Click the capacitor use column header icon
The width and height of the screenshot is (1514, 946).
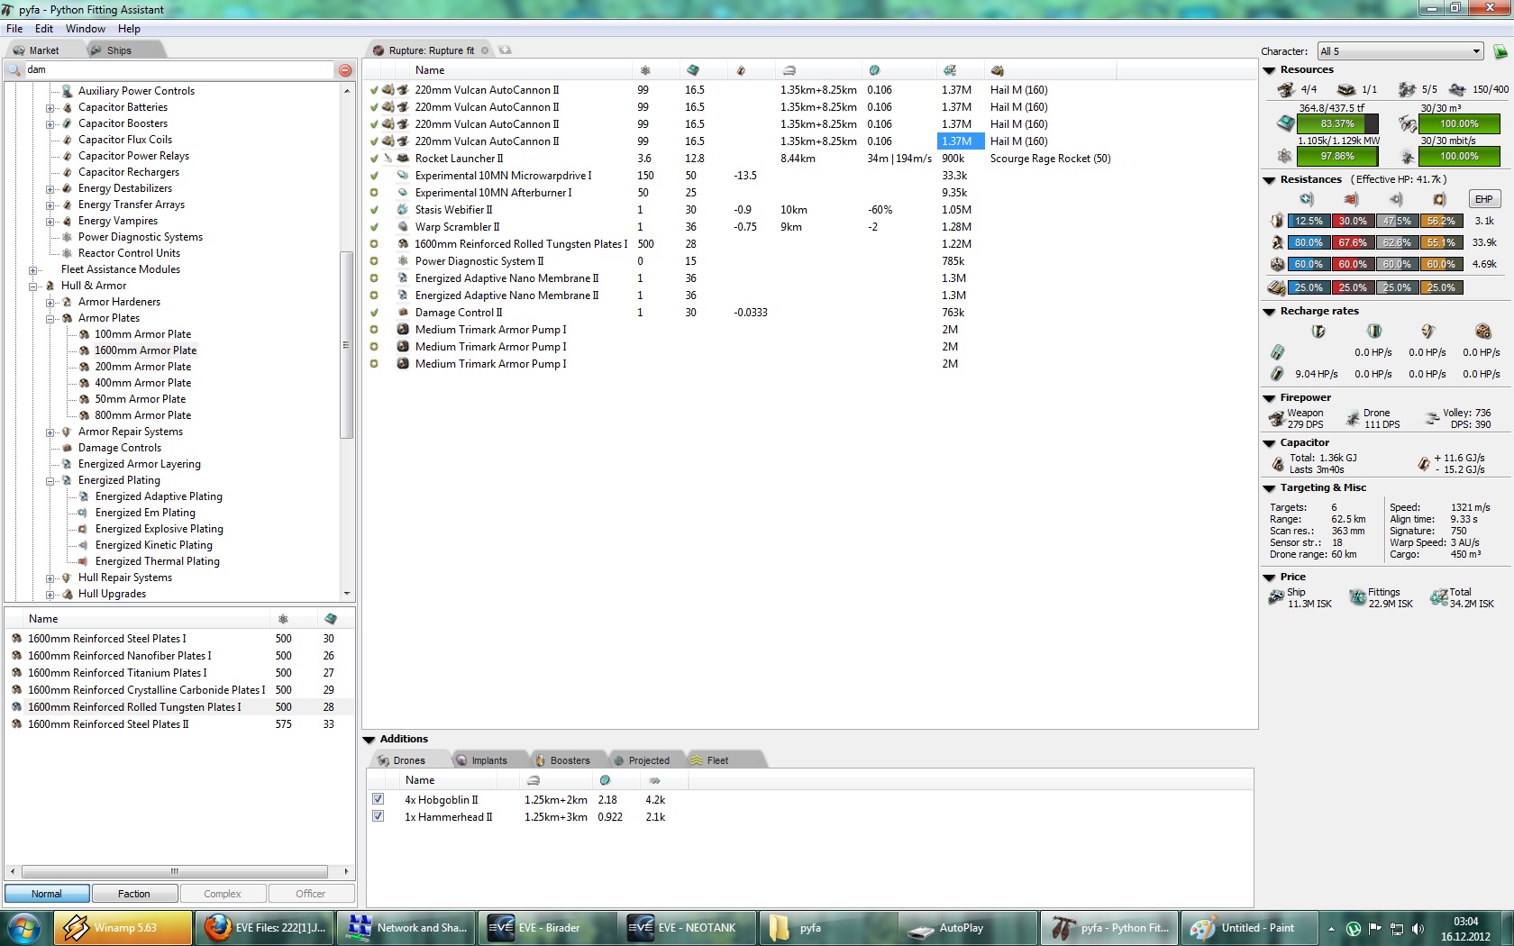741,70
